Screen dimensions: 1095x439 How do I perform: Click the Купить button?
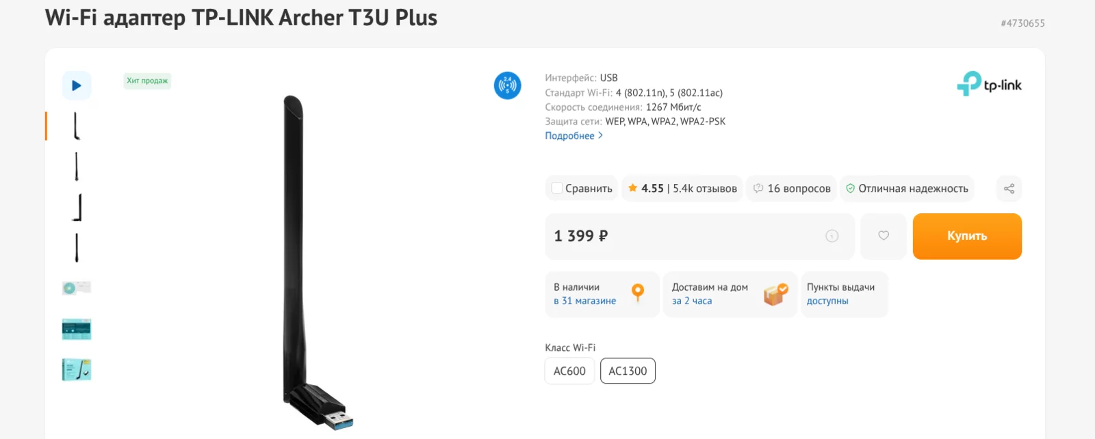[x=966, y=236]
